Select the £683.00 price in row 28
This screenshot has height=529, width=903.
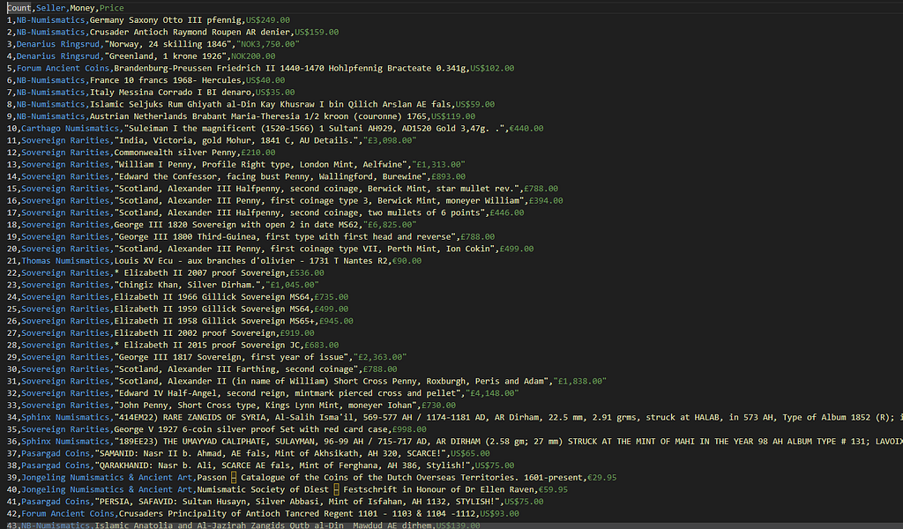point(321,346)
